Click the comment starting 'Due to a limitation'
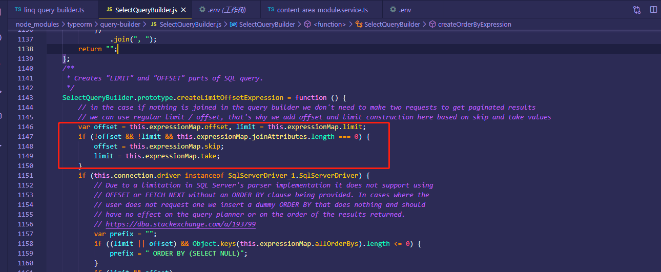The width and height of the screenshot is (661, 272). 263,185
